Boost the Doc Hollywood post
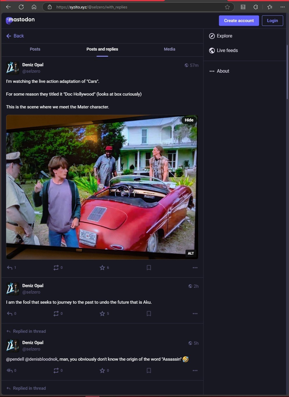Screen dimensions: 289x397 tap(56, 268)
